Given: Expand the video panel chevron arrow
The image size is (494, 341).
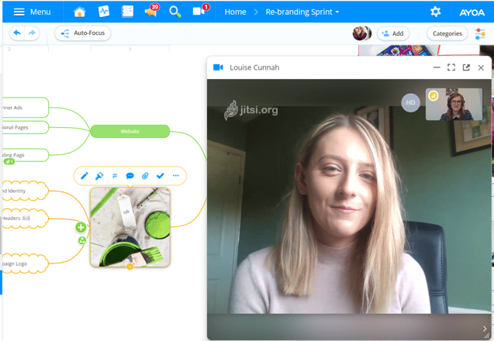Looking at the screenshot, I should click(x=485, y=329).
